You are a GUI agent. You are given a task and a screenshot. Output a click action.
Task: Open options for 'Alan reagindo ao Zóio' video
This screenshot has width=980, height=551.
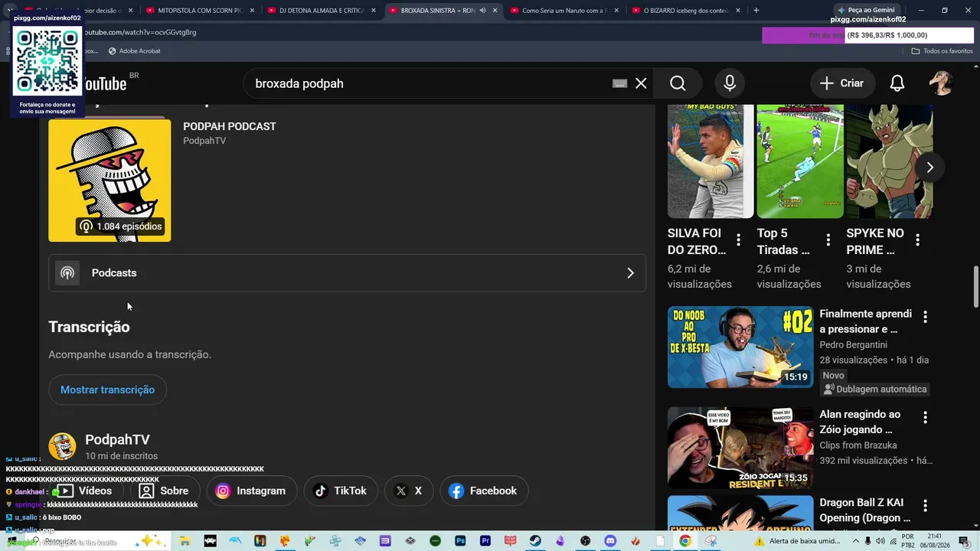(925, 417)
